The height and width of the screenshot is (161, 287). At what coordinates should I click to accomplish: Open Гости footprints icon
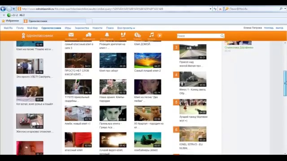point(123,35)
